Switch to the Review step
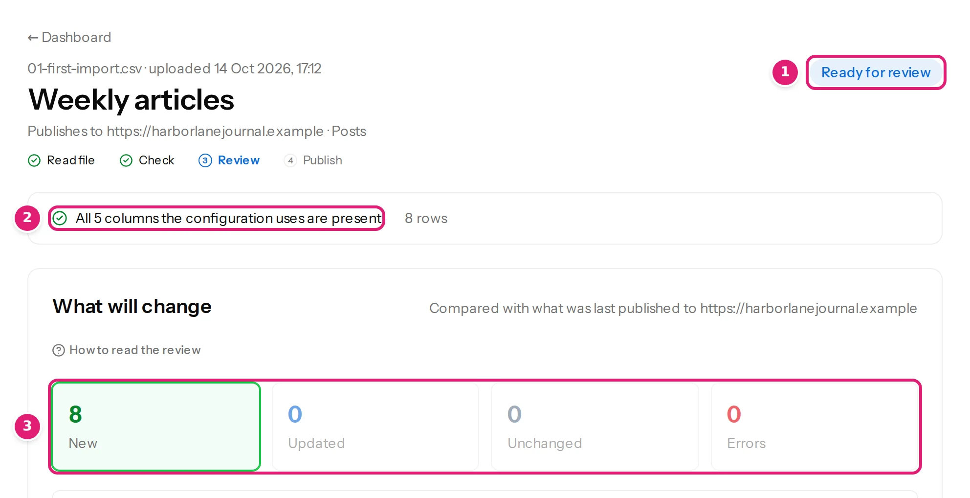The width and height of the screenshot is (970, 498). (x=229, y=160)
